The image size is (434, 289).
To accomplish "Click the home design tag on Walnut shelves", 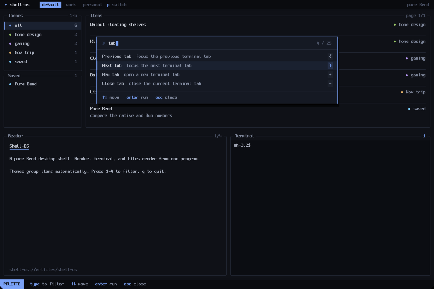I will 410,24.
